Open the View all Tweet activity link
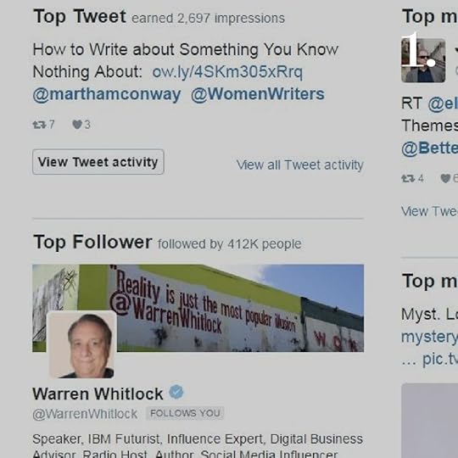This screenshot has height=458, width=458. click(x=300, y=165)
